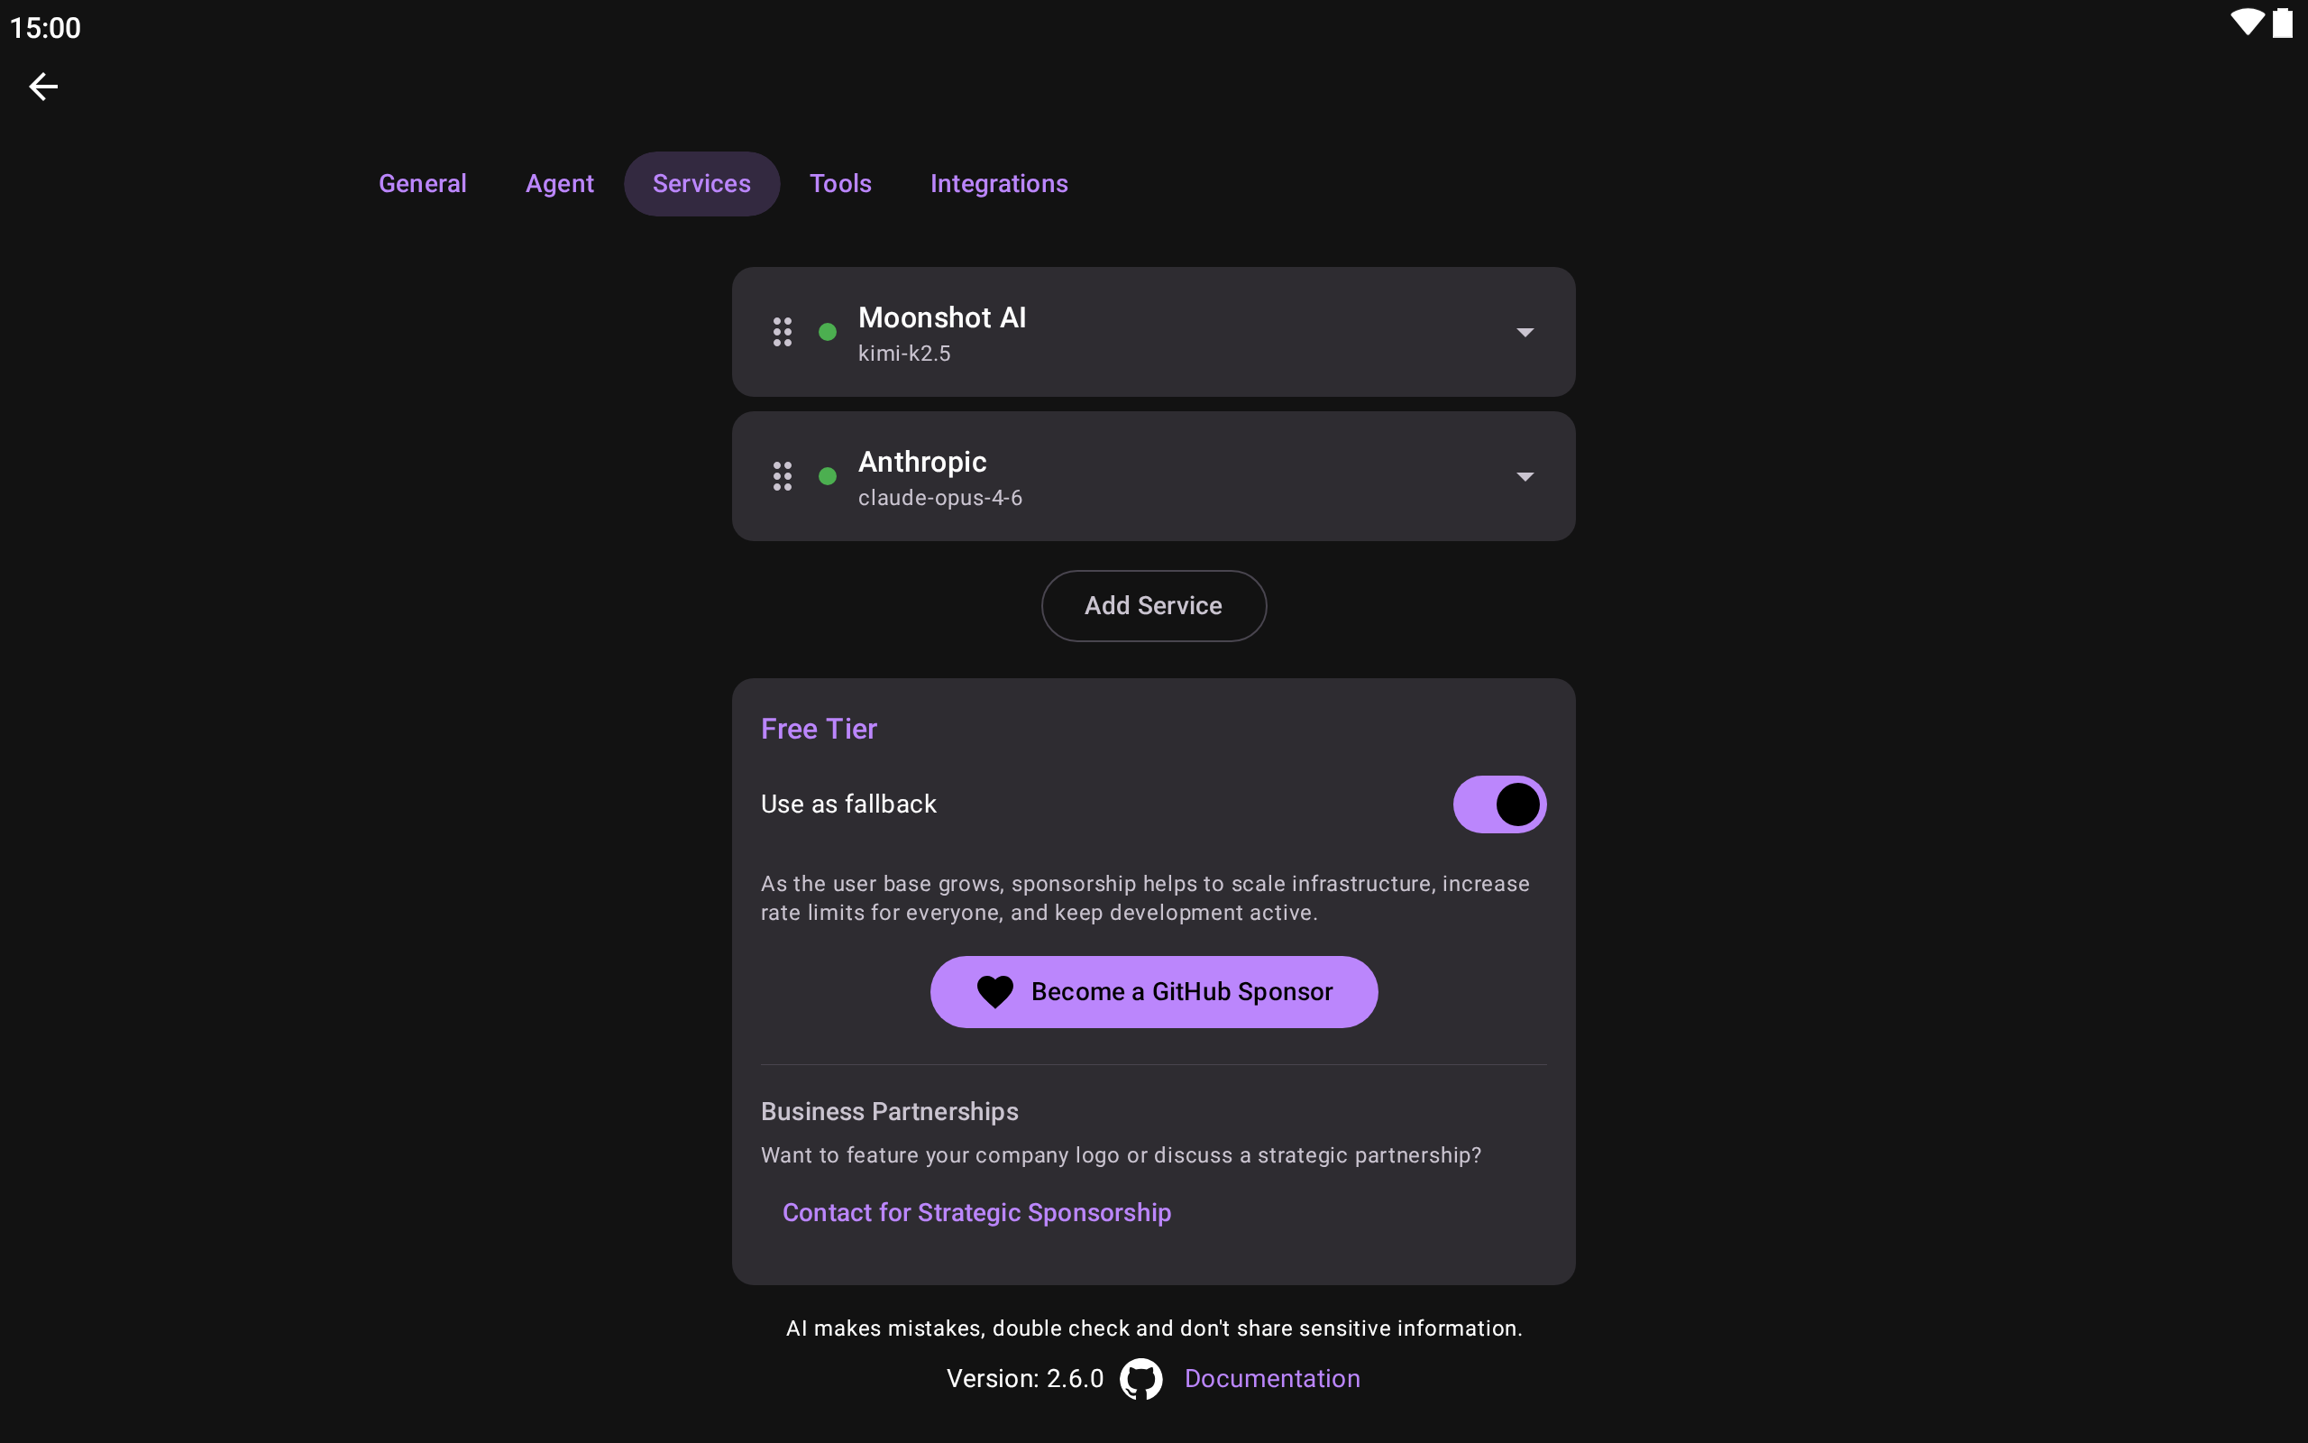Open the Documentation link
This screenshot has height=1443, width=2308.
pos(1272,1379)
